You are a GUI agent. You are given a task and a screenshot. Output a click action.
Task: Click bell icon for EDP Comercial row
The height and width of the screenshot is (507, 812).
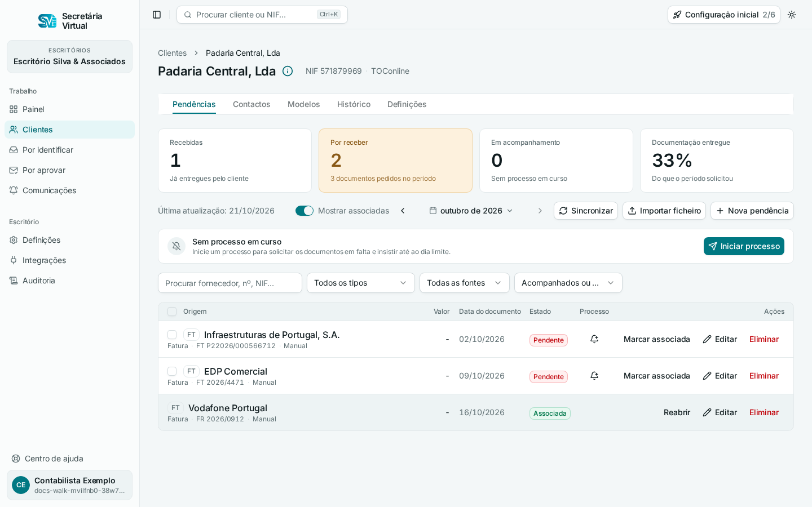(x=594, y=376)
